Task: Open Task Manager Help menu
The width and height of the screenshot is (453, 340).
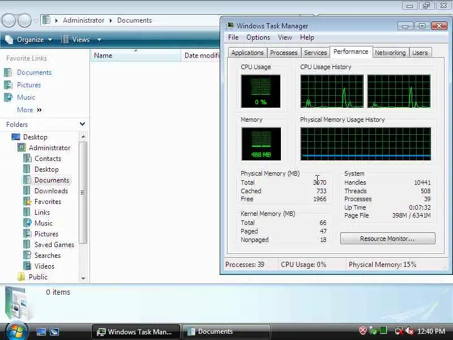Action: pos(307,37)
